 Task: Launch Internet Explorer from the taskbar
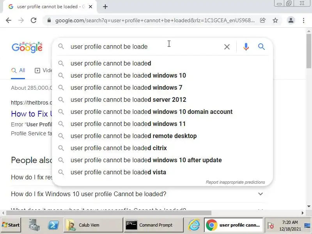(194, 225)
